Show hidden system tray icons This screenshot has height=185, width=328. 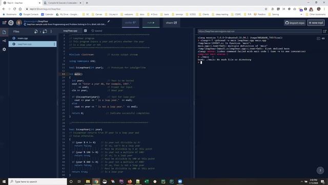pyautogui.click(x=302, y=181)
